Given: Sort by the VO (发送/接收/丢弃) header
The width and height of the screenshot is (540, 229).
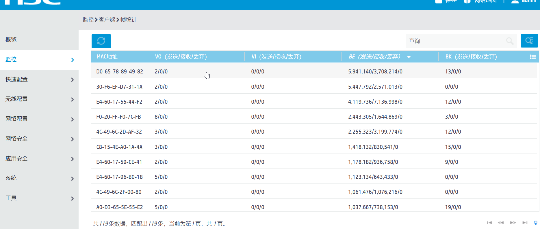Looking at the screenshot, I should (x=181, y=57).
